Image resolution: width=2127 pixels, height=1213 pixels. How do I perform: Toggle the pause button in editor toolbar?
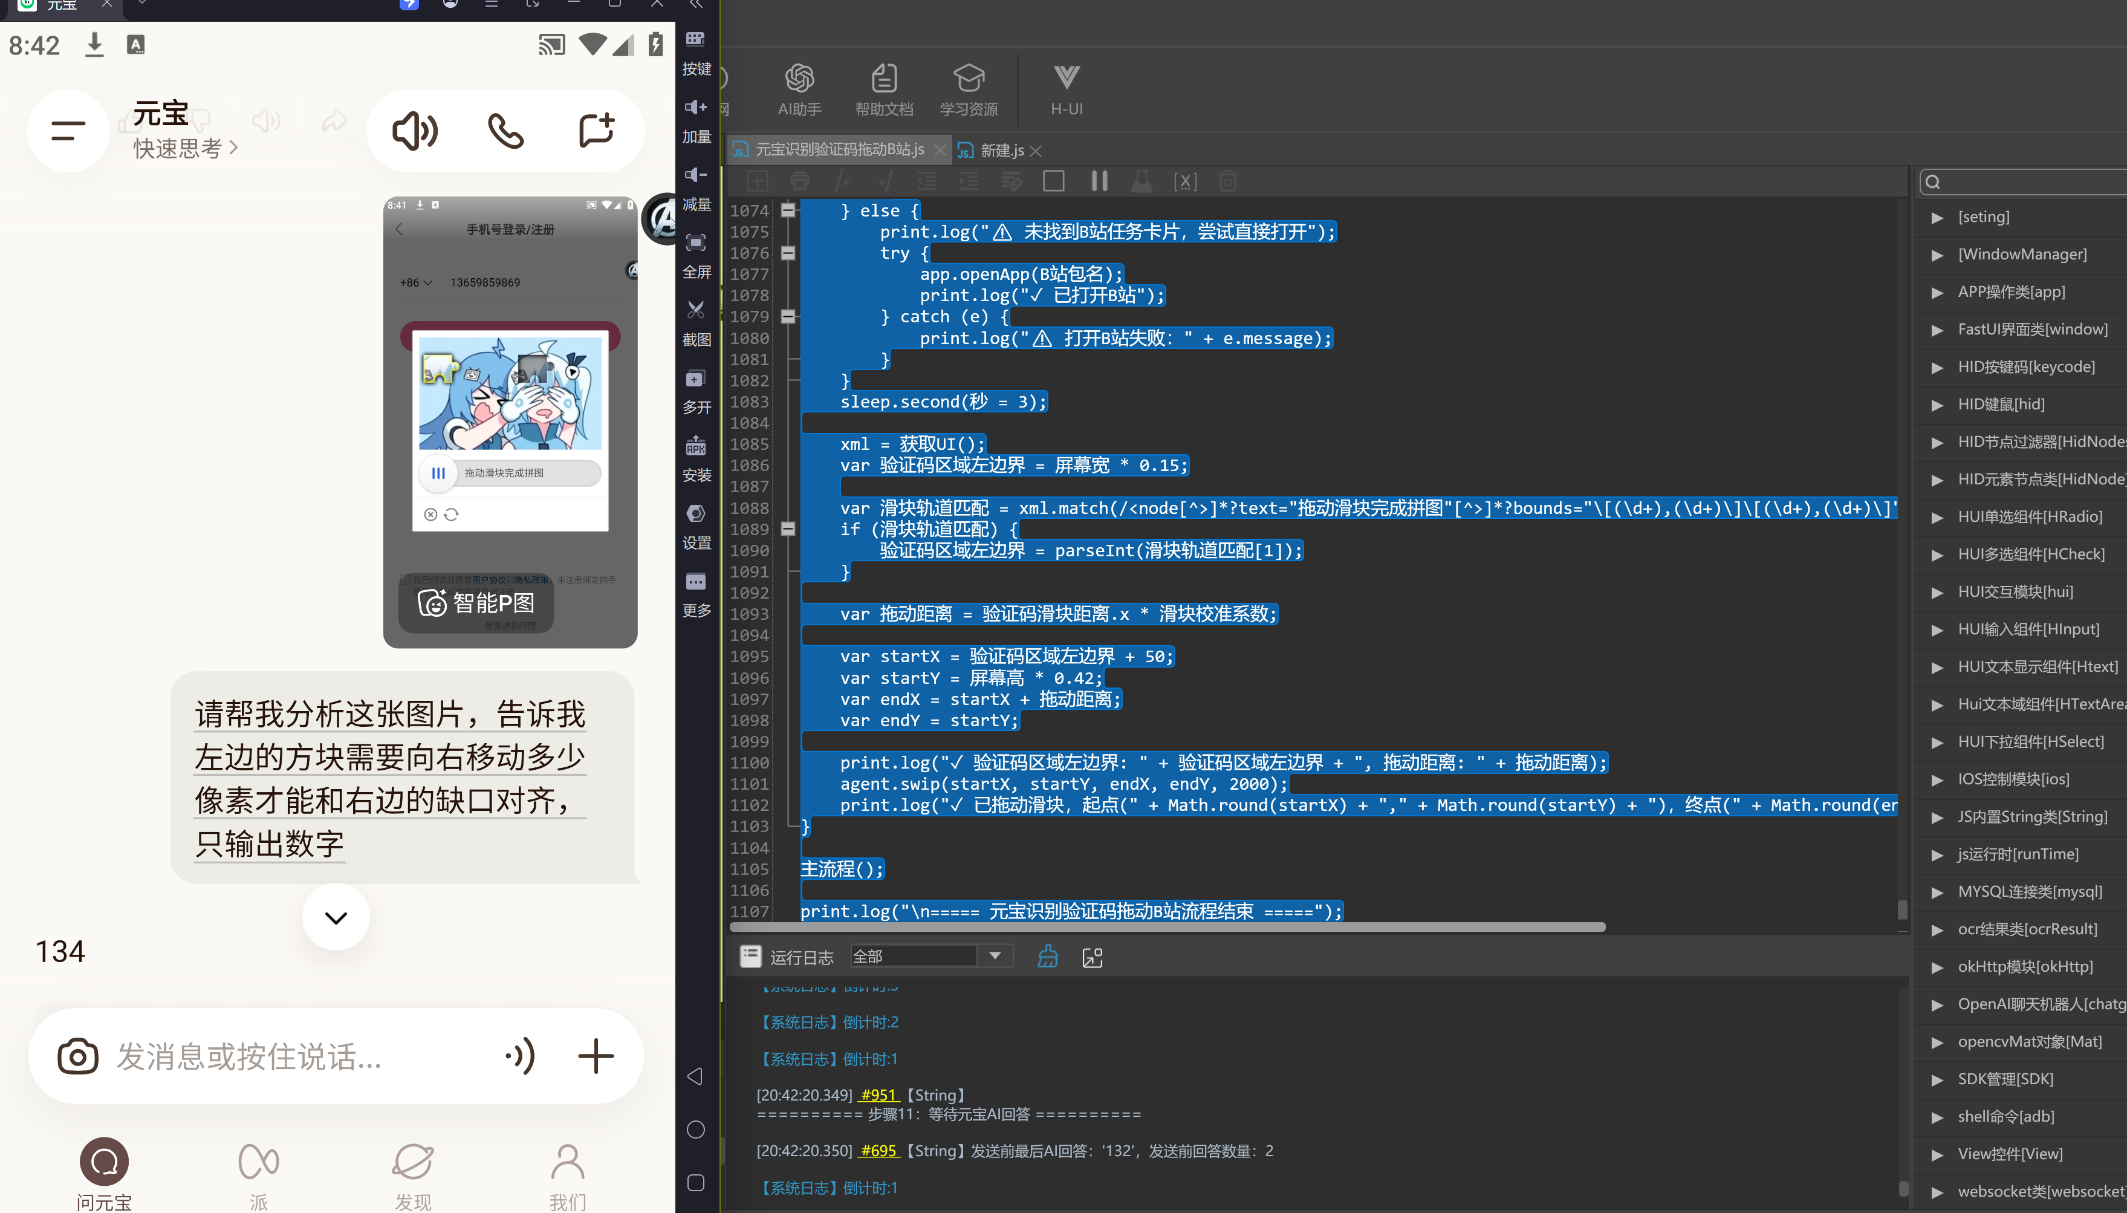coord(1099,181)
